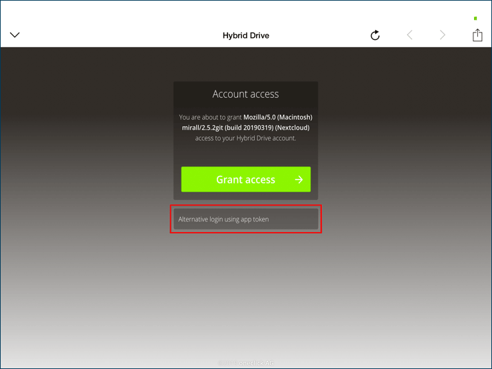Go back with the left arrow
492x369 pixels.
click(x=410, y=35)
